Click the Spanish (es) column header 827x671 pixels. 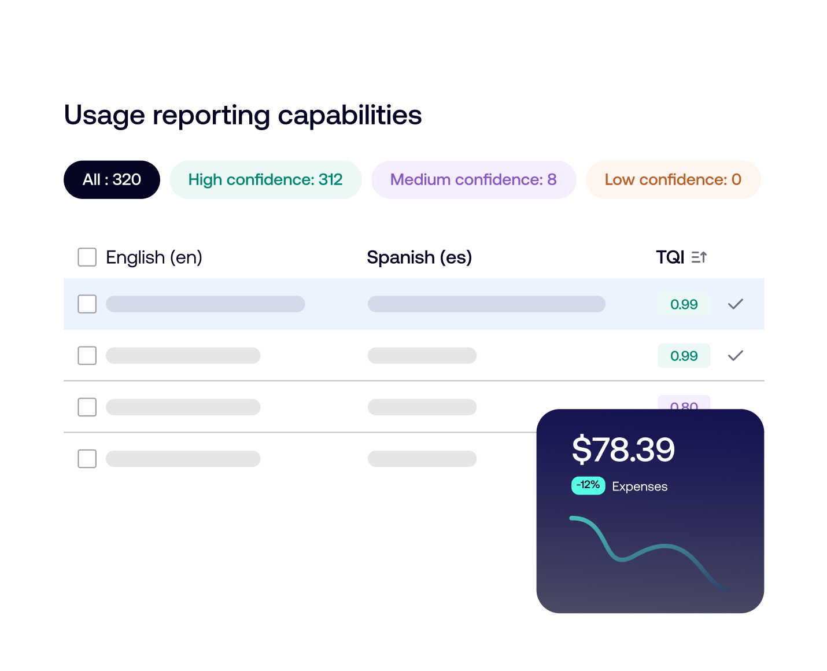[x=419, y=257]
